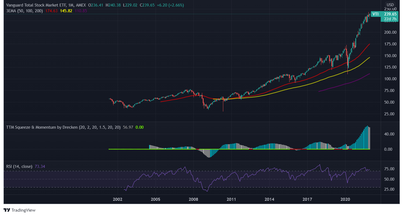
Task: Click the low value L229.02
Action: coord(130,5)
